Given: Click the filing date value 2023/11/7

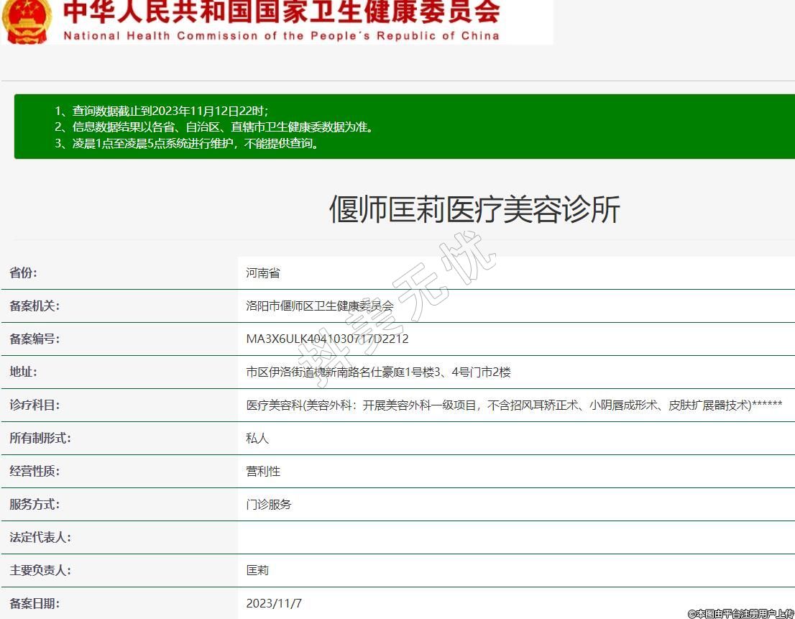Looking at the screenshot, I should tap(274, 604).
